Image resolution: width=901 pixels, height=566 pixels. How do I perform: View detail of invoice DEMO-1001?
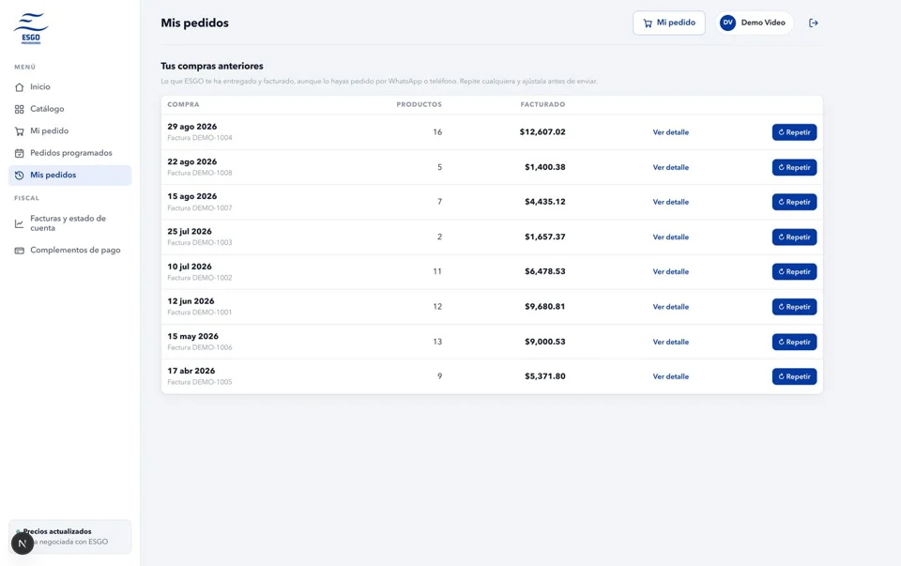[670, 307]
